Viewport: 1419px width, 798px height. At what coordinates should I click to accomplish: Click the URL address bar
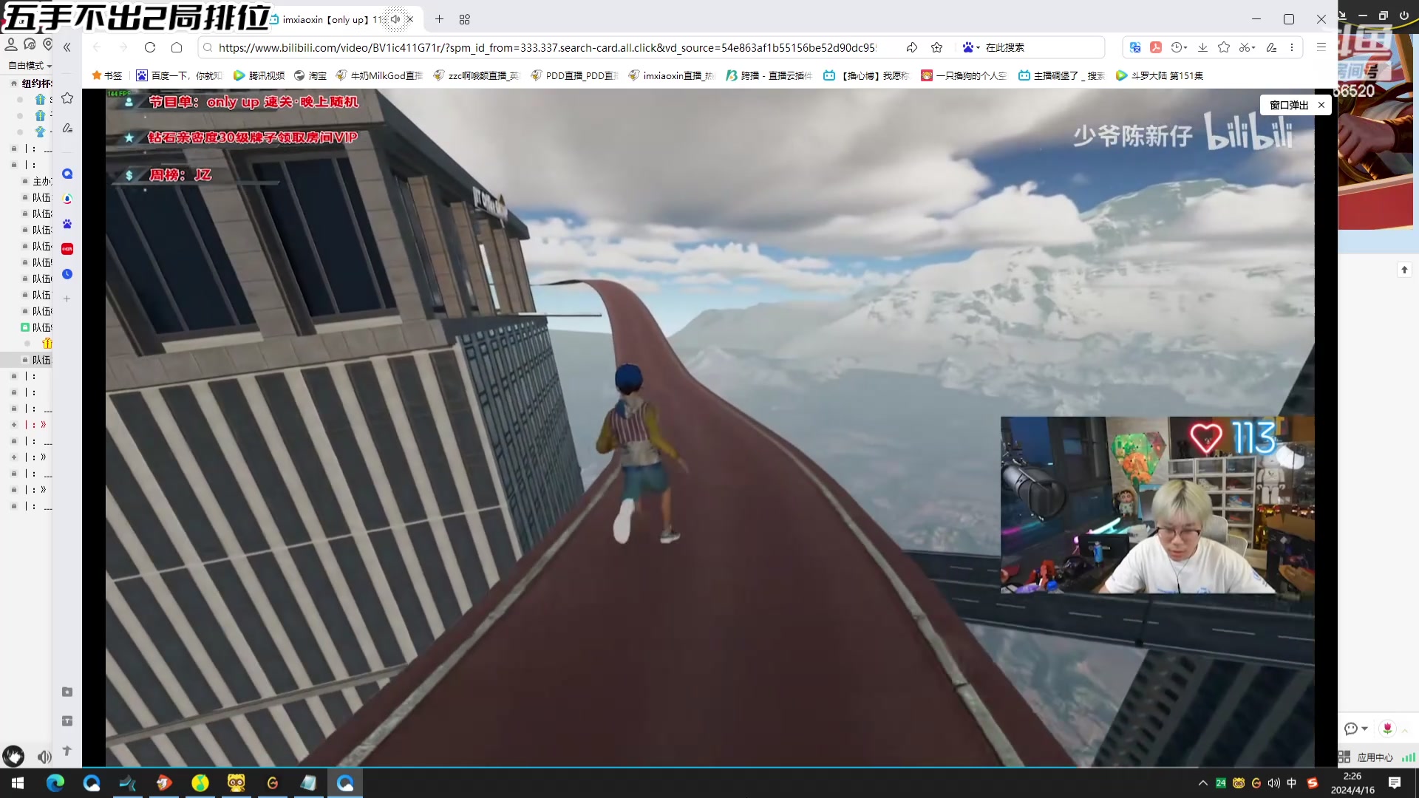coord(547,47)
